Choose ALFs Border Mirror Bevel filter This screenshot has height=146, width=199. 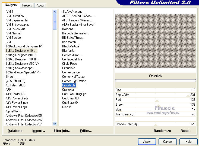[x=78, y=25]
